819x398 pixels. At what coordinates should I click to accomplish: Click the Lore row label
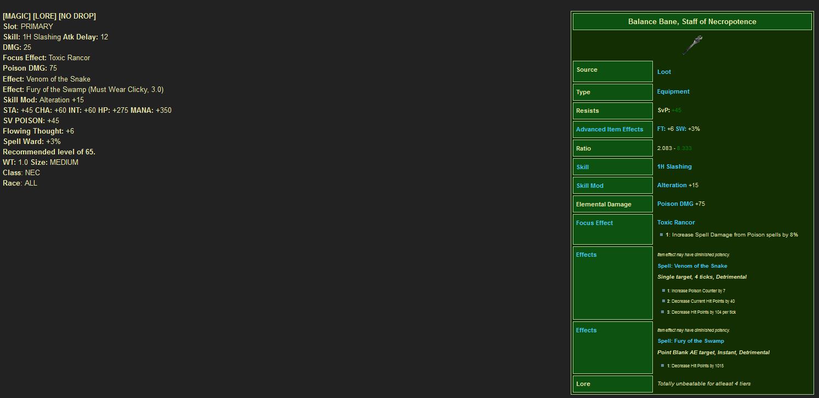(x=583, y=384)
